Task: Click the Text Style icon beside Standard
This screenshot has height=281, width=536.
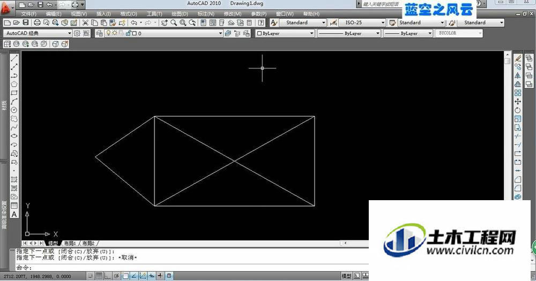Action: point(274,22)
